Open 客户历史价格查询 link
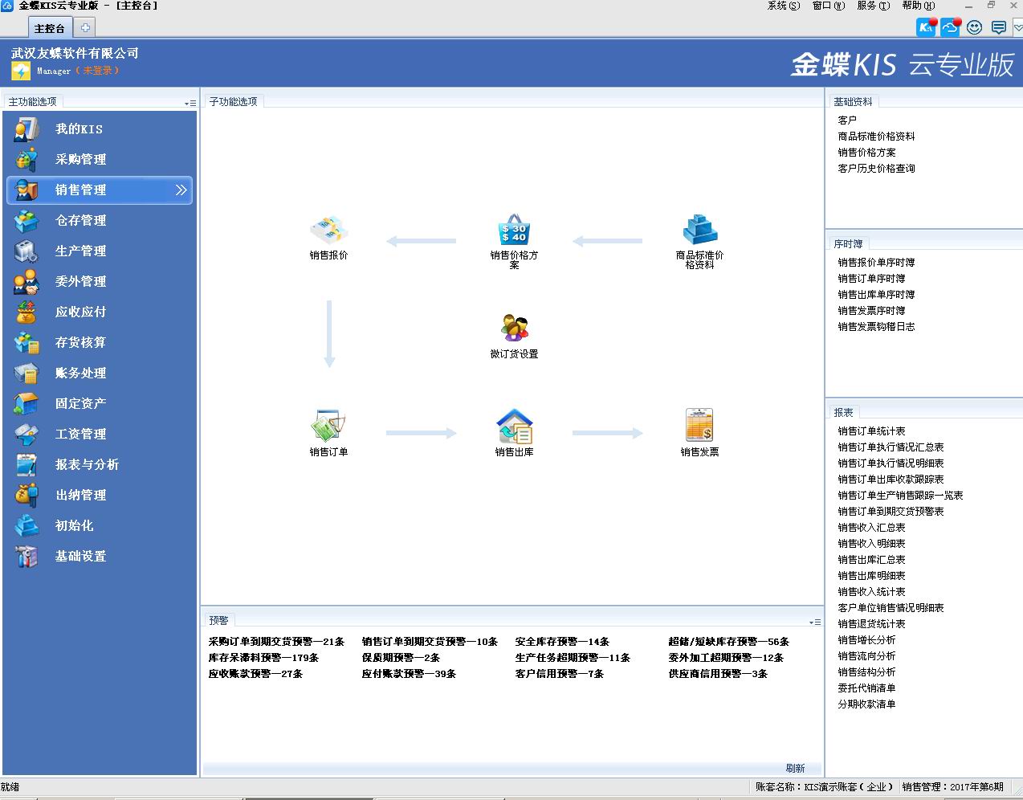1023x800 pixels. click(876, 169)
